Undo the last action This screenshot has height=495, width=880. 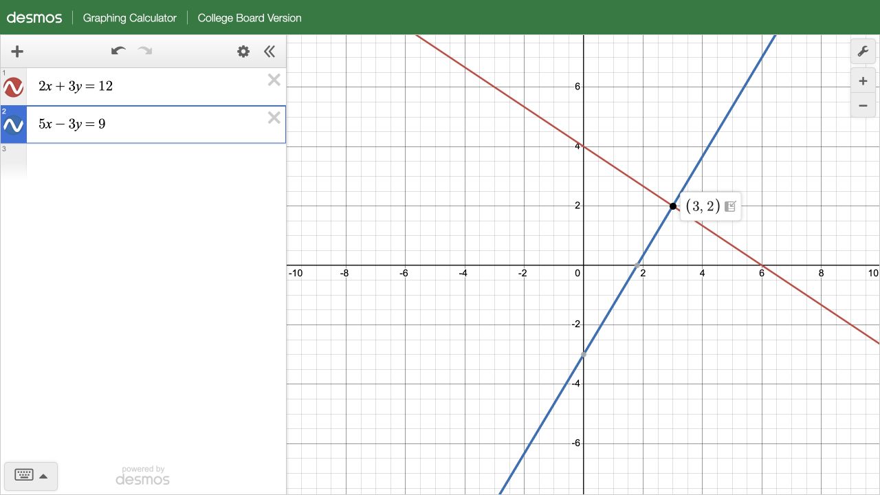point(118,51)
